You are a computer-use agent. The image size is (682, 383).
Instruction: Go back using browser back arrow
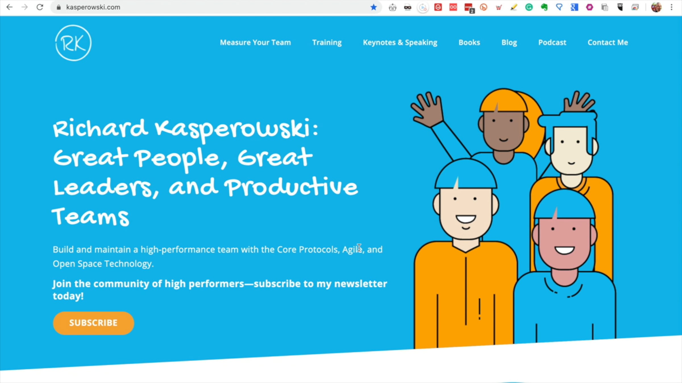point(9,7)
